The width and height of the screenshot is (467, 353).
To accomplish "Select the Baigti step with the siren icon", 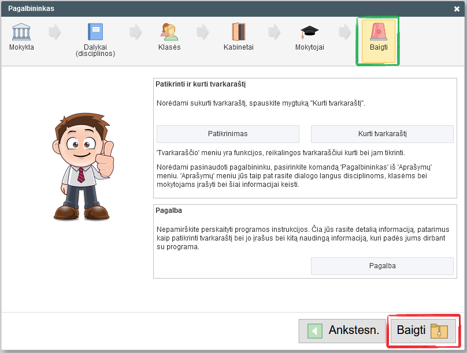I will (378, 41).
